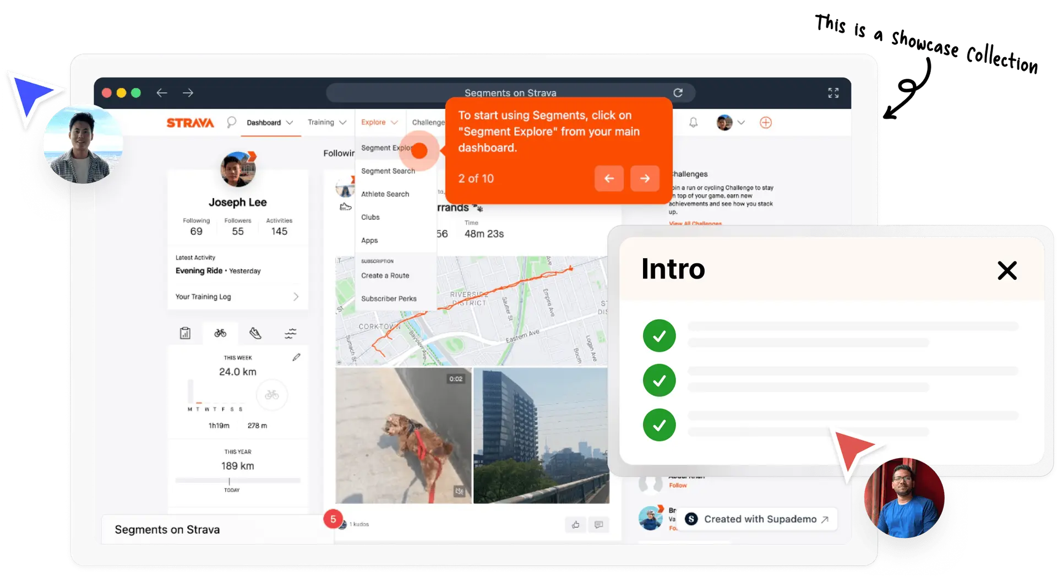Open Created with Supademo badge
Viewport: 1057px width, 576px height.
[x=757, y=519]
